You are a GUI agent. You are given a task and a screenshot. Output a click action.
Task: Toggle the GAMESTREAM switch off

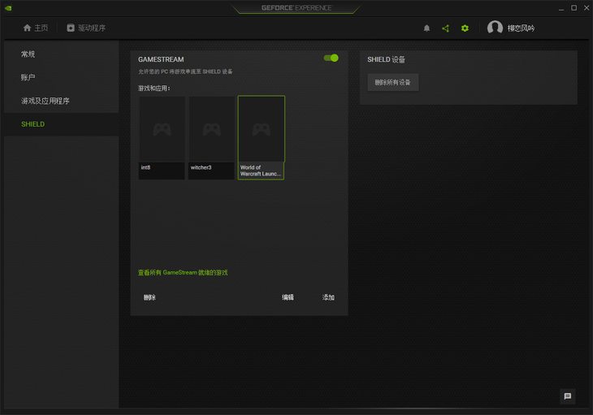pos(331,58)
